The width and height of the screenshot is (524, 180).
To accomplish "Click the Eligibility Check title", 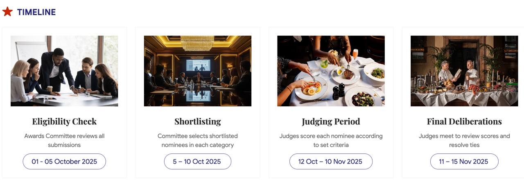I will tap(64, 122).
